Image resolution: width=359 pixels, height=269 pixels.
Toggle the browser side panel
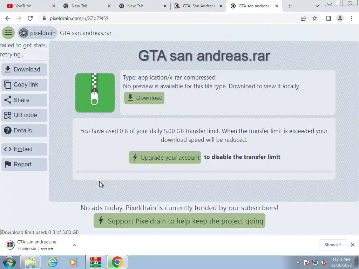coord(329,18)
